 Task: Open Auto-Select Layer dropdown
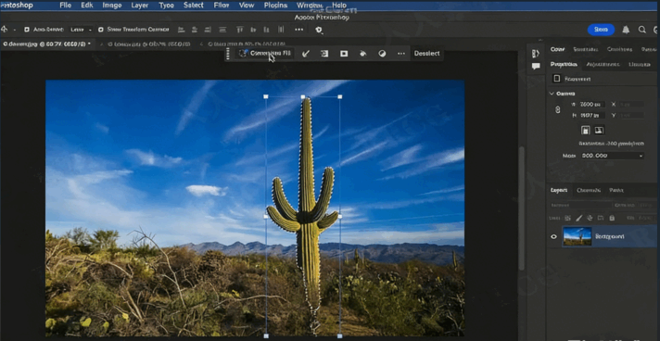(82, 30)
